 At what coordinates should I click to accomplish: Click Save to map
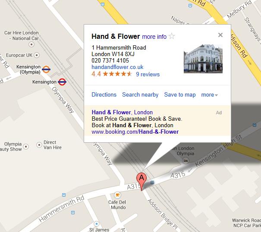180,94
